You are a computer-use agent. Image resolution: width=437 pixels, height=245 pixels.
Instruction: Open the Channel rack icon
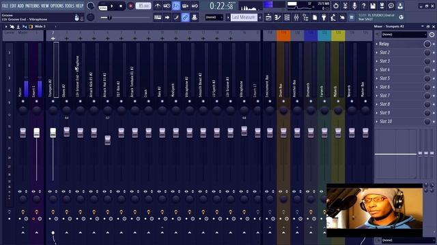point(287,18)
